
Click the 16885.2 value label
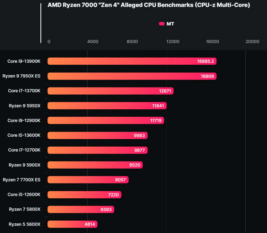click(x=206, y=61)
